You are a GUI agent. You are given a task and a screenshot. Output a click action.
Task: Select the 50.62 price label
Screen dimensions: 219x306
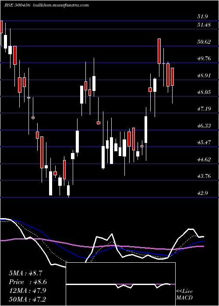(204, 42)
